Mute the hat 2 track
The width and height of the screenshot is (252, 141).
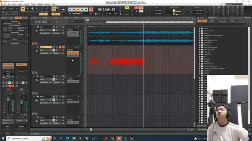54,76
